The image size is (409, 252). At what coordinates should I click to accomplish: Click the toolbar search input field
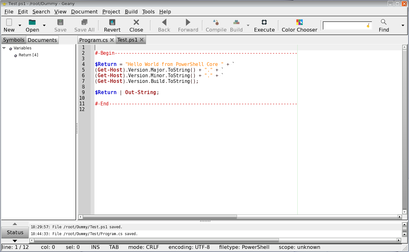[344, 26]
